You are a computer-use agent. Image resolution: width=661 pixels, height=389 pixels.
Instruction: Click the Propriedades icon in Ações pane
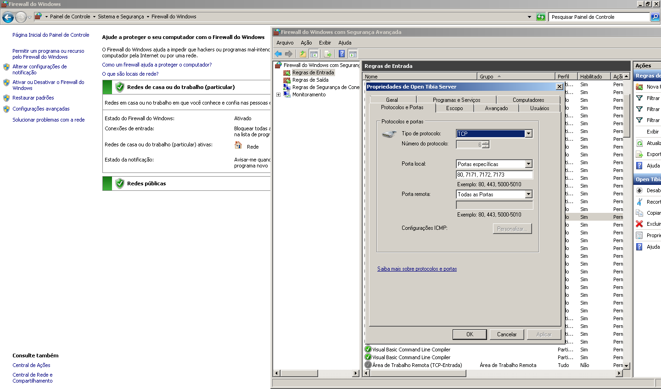click(x=639, y=235)
